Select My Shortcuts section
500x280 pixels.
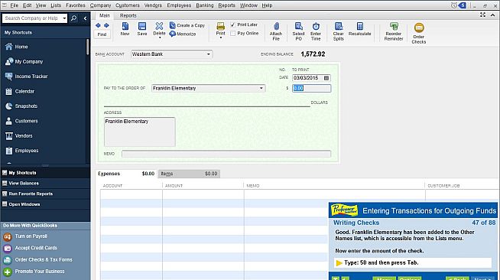(x=45, y=173)
